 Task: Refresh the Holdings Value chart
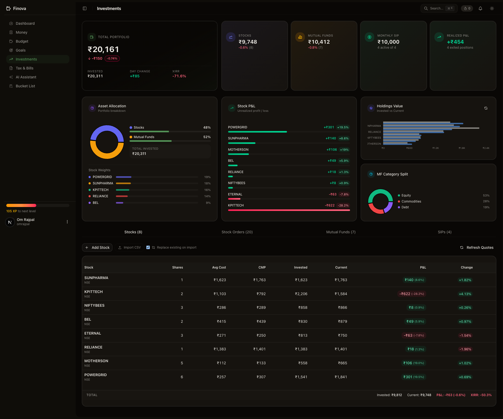[x=486, y=108]
